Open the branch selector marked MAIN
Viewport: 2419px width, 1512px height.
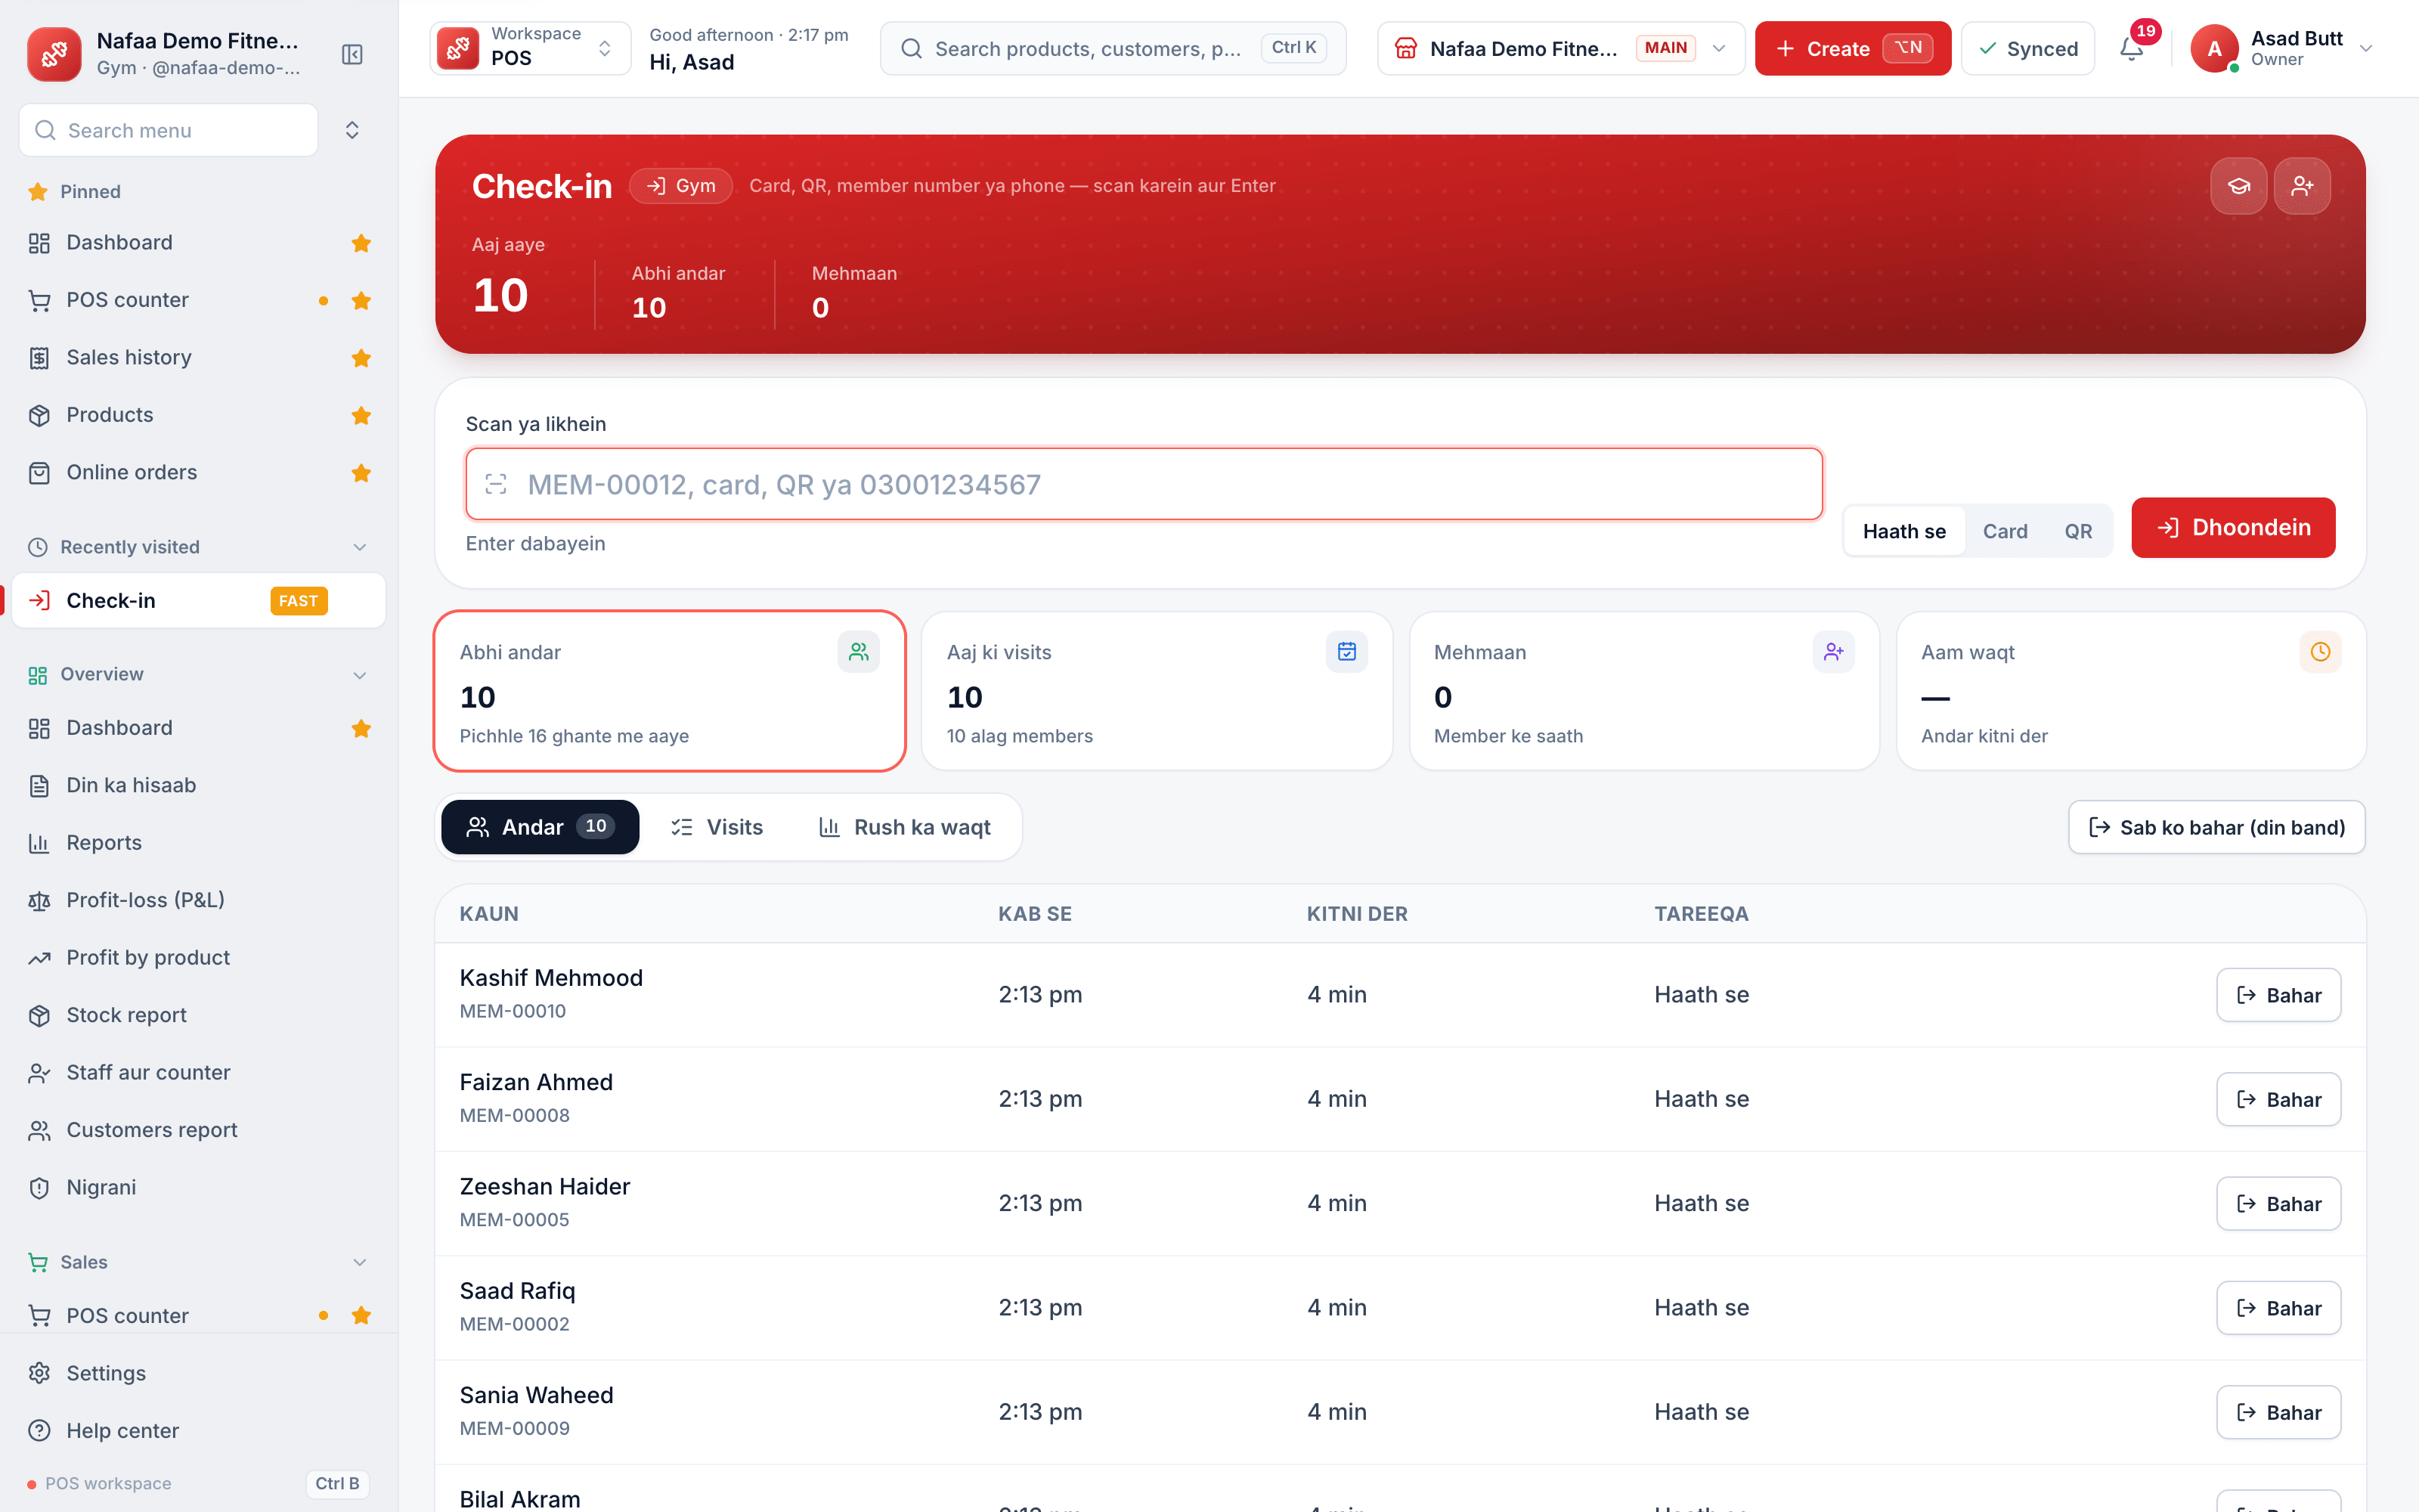pos(1560,48)
